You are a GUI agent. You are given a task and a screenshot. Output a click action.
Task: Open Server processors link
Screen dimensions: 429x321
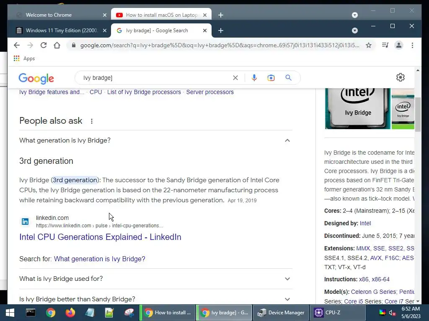tap(210, 92)
